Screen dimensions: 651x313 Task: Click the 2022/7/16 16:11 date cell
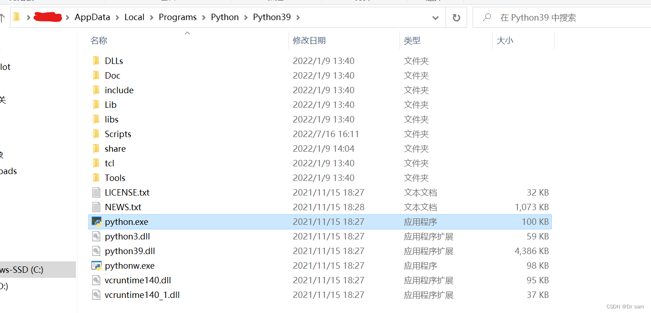[x=326, y=134]
